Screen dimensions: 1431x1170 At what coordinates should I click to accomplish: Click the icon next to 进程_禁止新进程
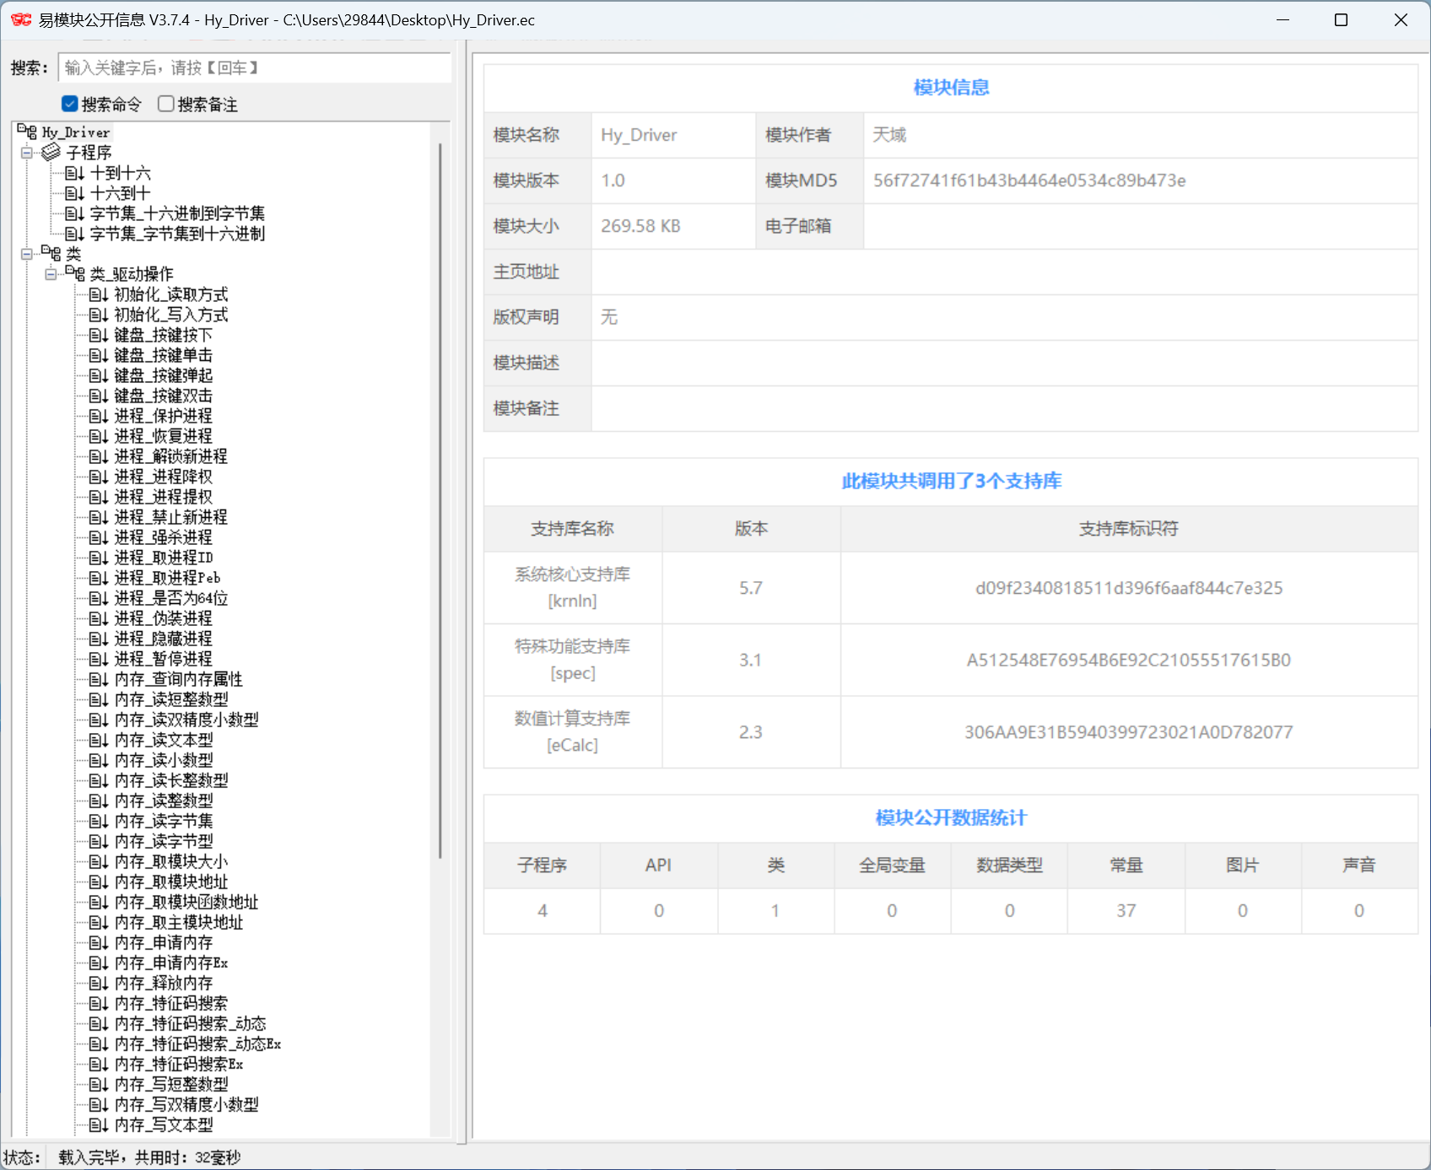click(x=99, y=517)
